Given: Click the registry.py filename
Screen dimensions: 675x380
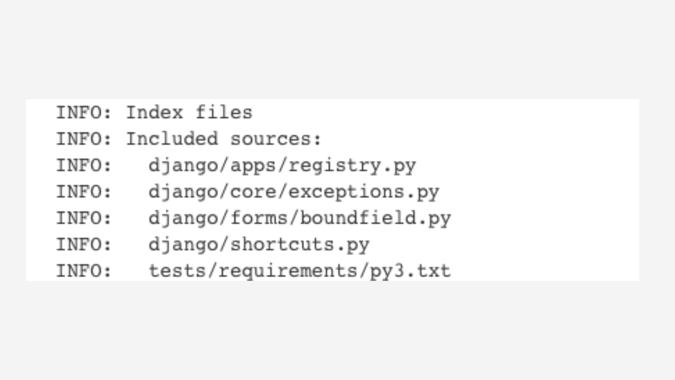Looking at the screenshot, I should tap(352, 165).
